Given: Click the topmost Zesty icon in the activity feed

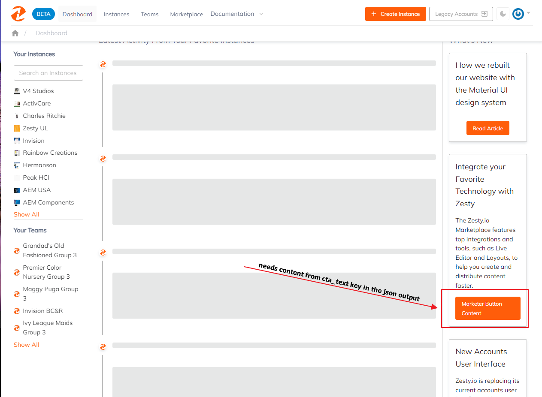Looking at the screenshot, I should click(103, 64).
